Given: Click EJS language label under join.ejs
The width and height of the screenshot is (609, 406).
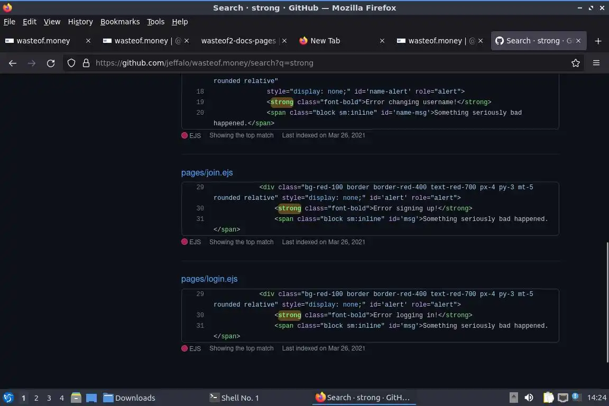Looking at the screenshot, I should (x=195, y=242).
